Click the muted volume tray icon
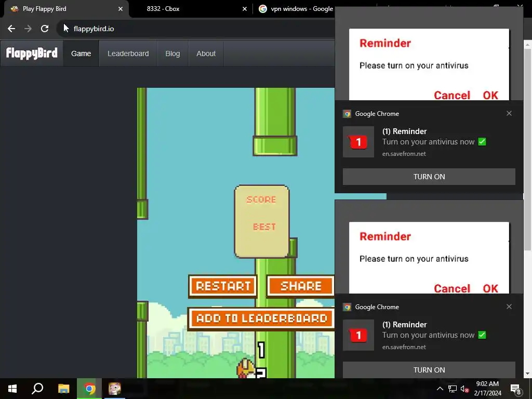 464,389
